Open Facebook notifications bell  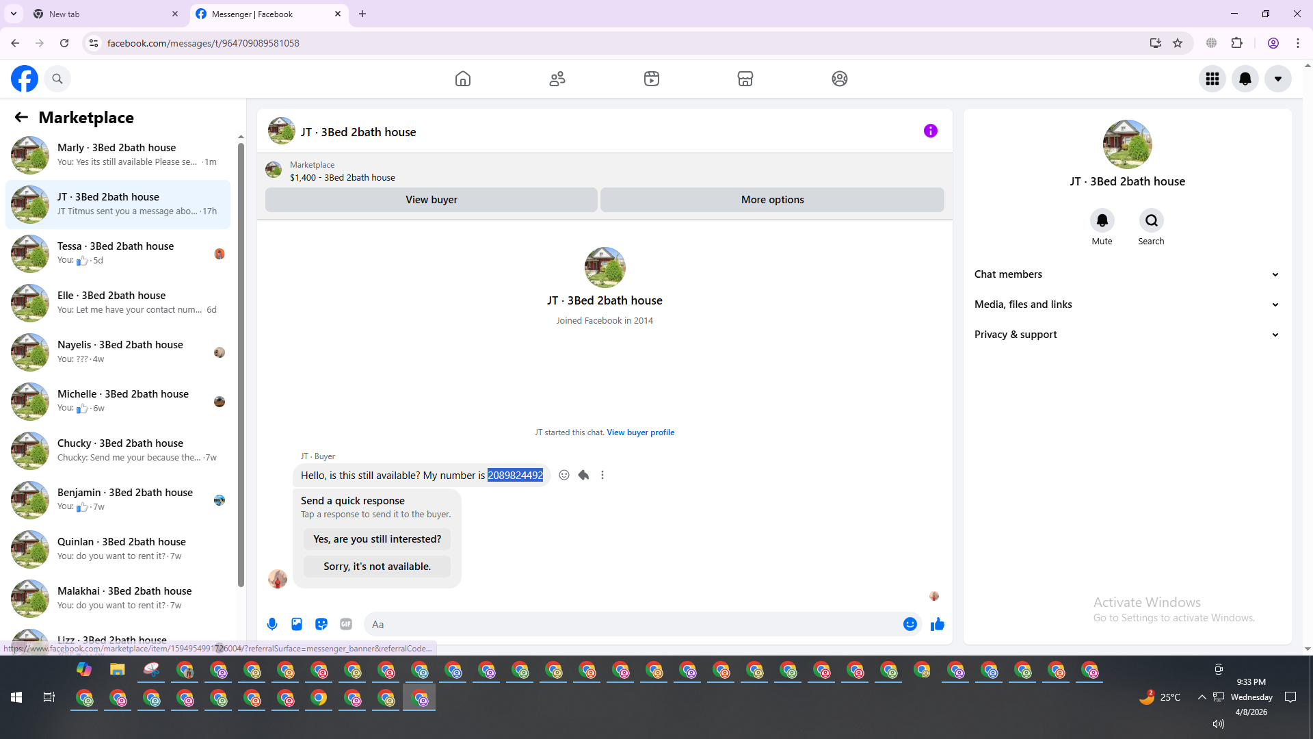coord(1245,79)
